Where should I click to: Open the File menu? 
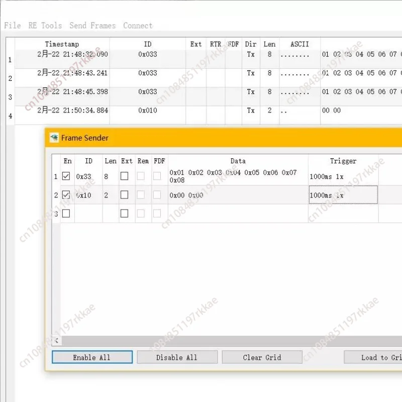[12, 26]
